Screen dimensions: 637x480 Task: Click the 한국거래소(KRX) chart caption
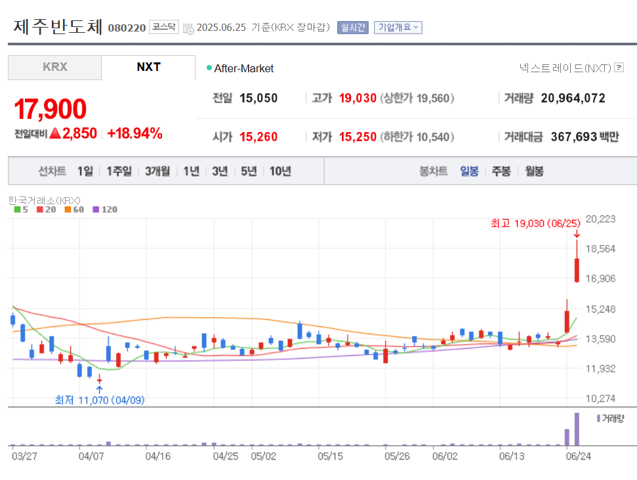point(44,200)
